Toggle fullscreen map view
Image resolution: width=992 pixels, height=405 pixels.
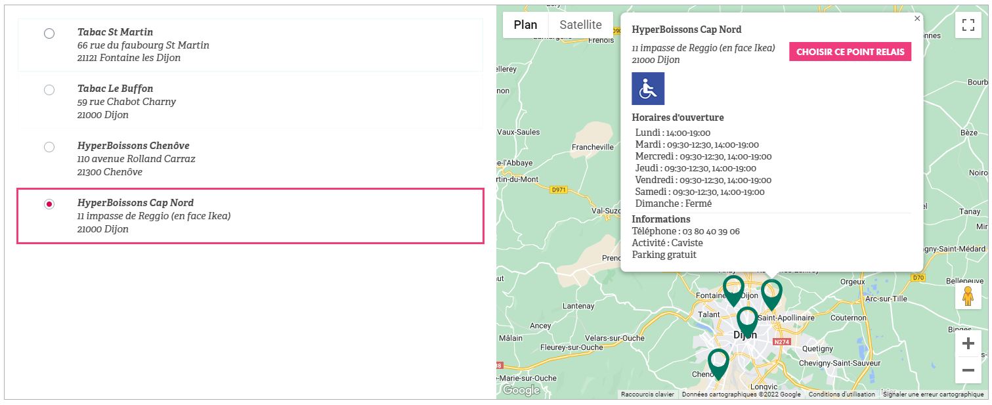[x=968, y=26]
